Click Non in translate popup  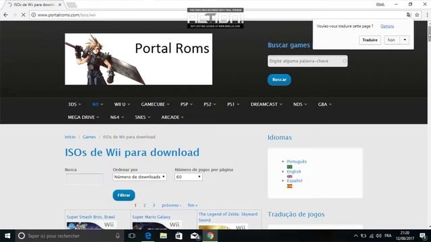(391, 40)
